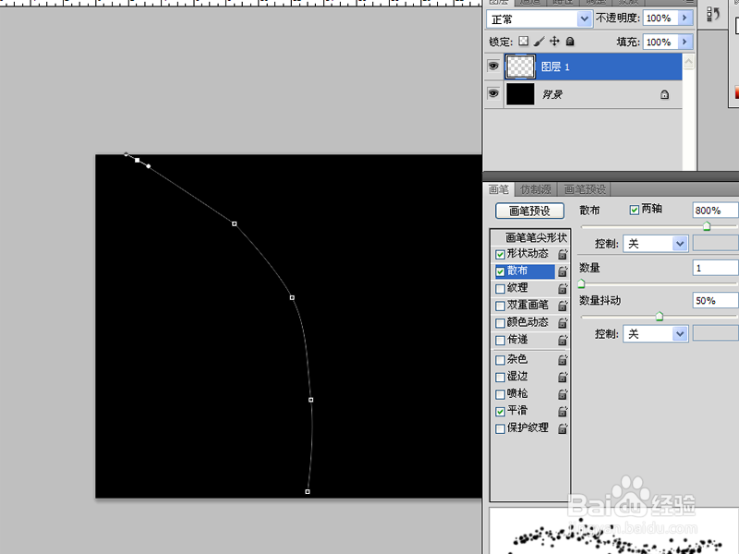739x554 pixels.
Task: Select the 背景 layer thumbnail
Action: 520,94
